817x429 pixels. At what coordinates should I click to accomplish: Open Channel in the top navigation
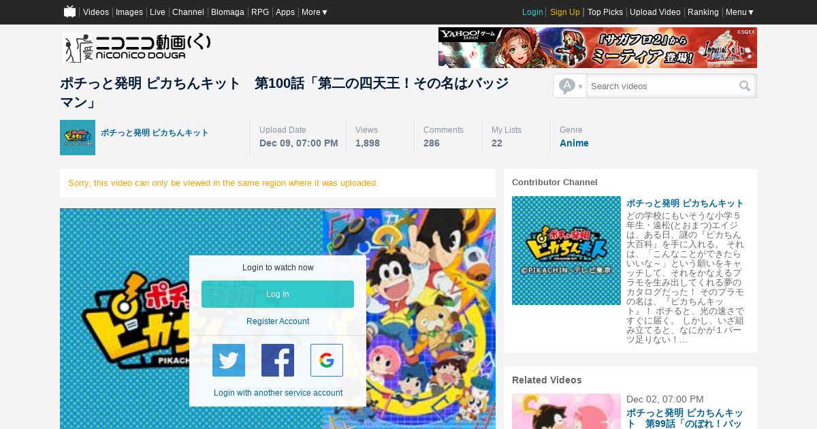[x=188, y=12]
